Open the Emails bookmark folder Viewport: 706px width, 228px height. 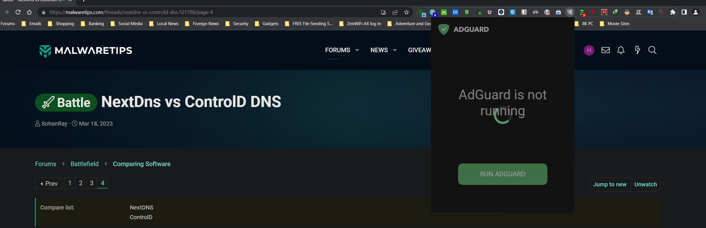point(31,24)
